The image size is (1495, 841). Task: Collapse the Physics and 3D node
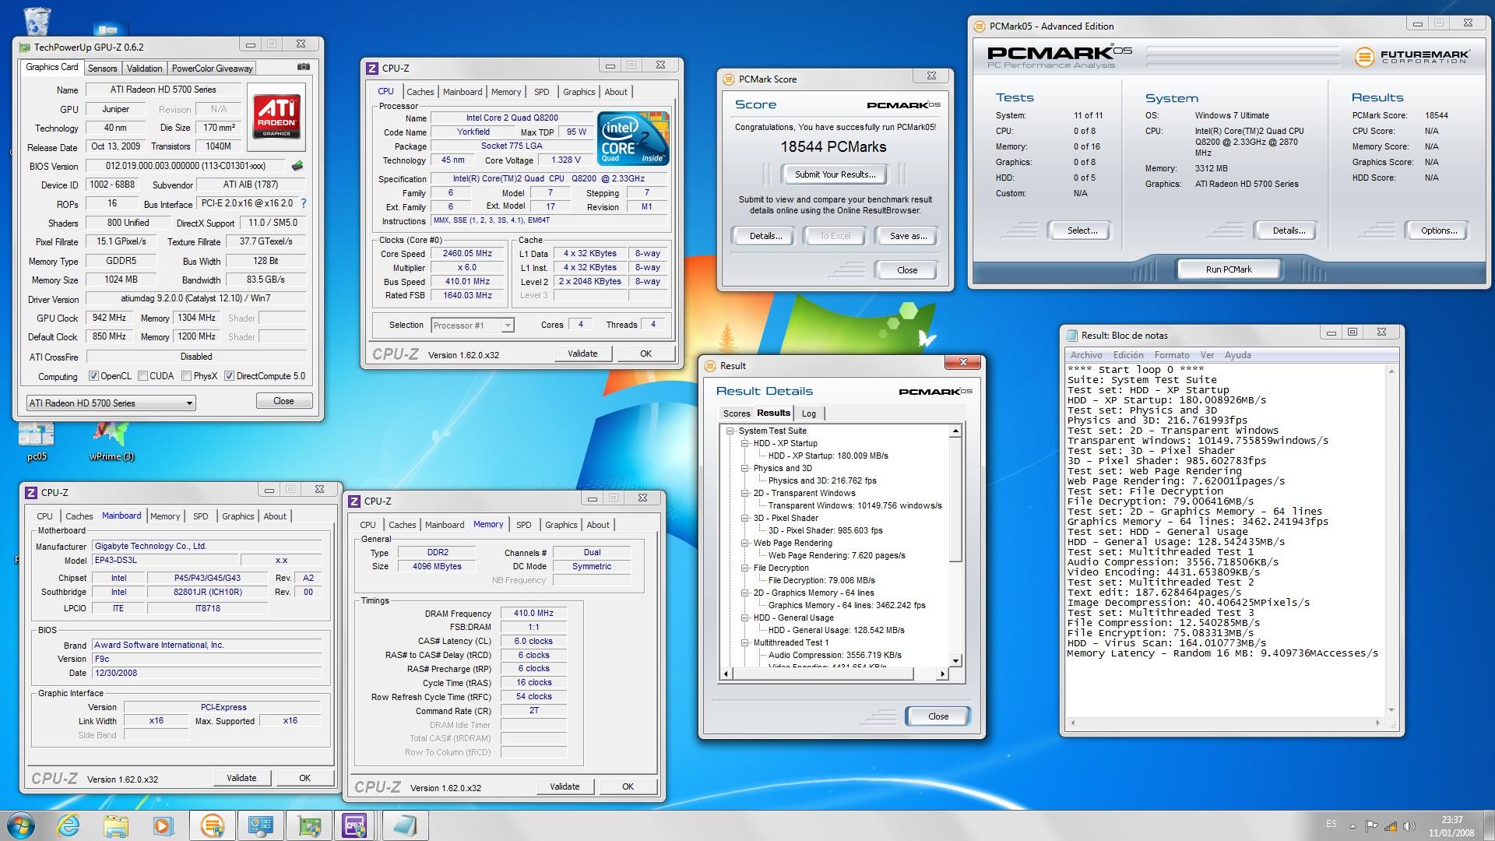[x=745, y=468]
